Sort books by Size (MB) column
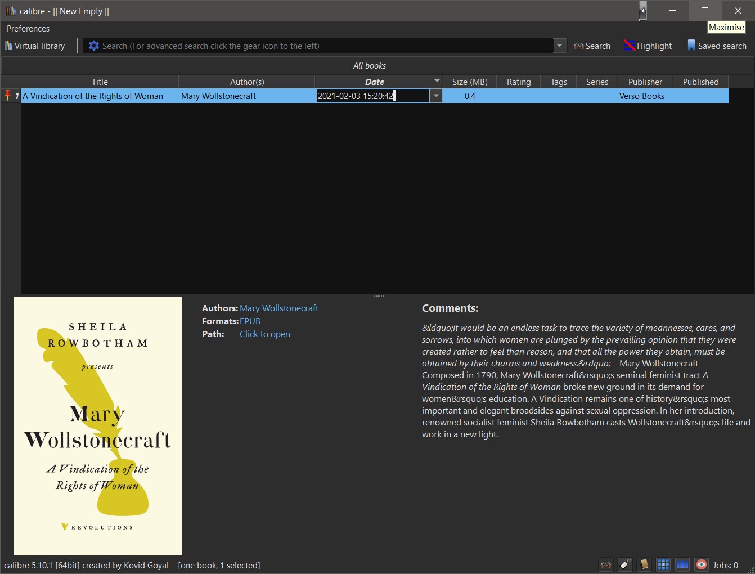Screen dimensions: 755x574 tap(470, 82)
